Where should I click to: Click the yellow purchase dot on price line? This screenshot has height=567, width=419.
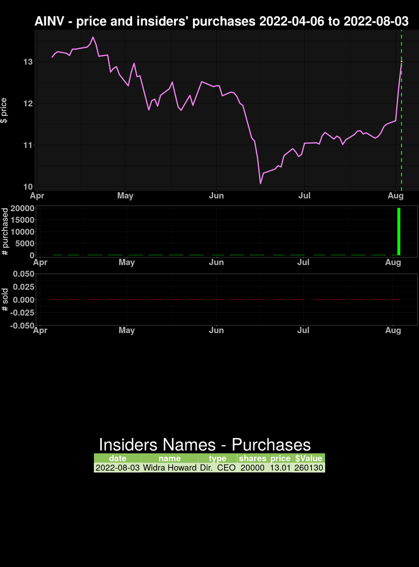tap(402, 61)
